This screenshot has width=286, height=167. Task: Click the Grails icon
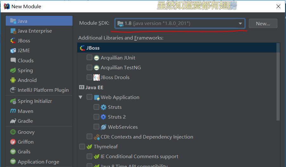[13, 152]
